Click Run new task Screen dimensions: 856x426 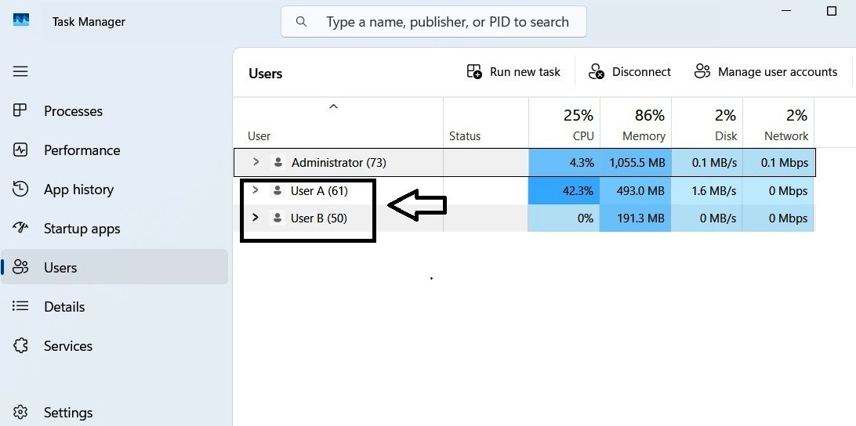[513, 72]
